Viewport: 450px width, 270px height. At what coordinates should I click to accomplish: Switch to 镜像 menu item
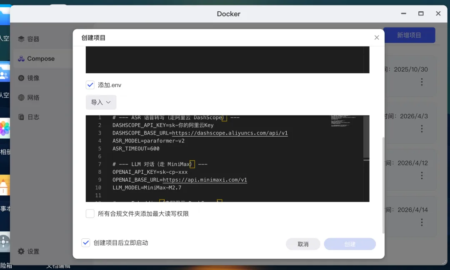pos(43,78)
